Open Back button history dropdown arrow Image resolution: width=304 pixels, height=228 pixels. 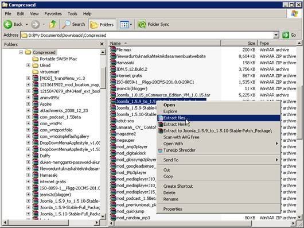(27, 25)
